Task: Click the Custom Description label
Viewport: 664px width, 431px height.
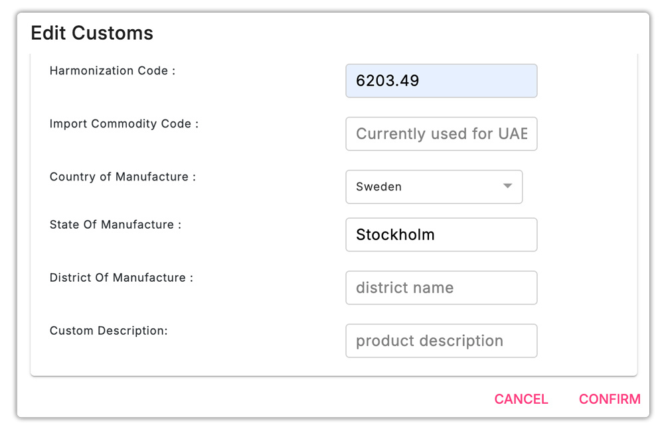Action: pos(108,331)
